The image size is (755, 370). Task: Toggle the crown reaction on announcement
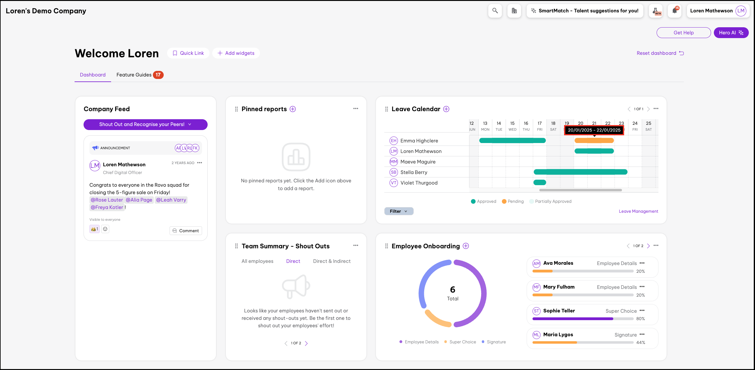[x=94, y=229]
